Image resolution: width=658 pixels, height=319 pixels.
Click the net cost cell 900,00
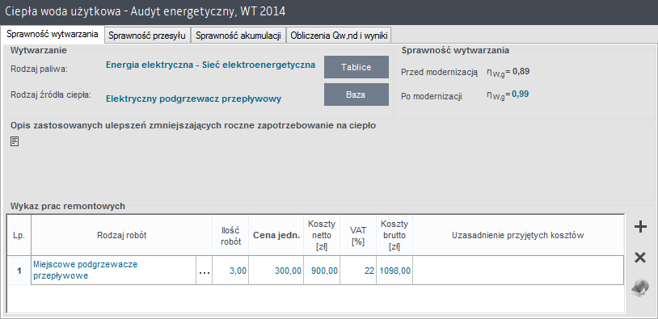pos(322,271)
